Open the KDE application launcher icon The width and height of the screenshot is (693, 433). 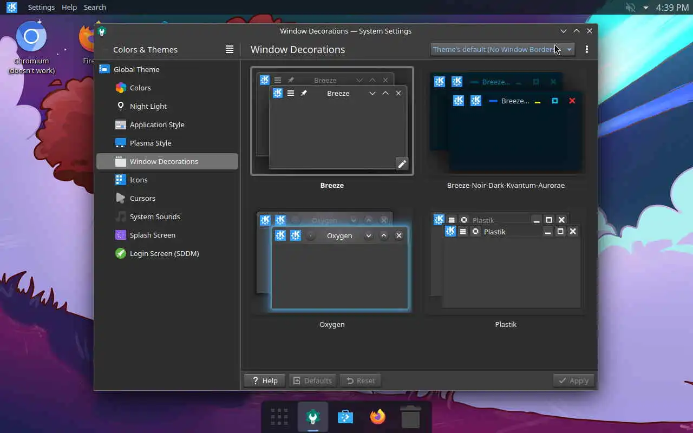pyautogui.click(x=12, y=7)
